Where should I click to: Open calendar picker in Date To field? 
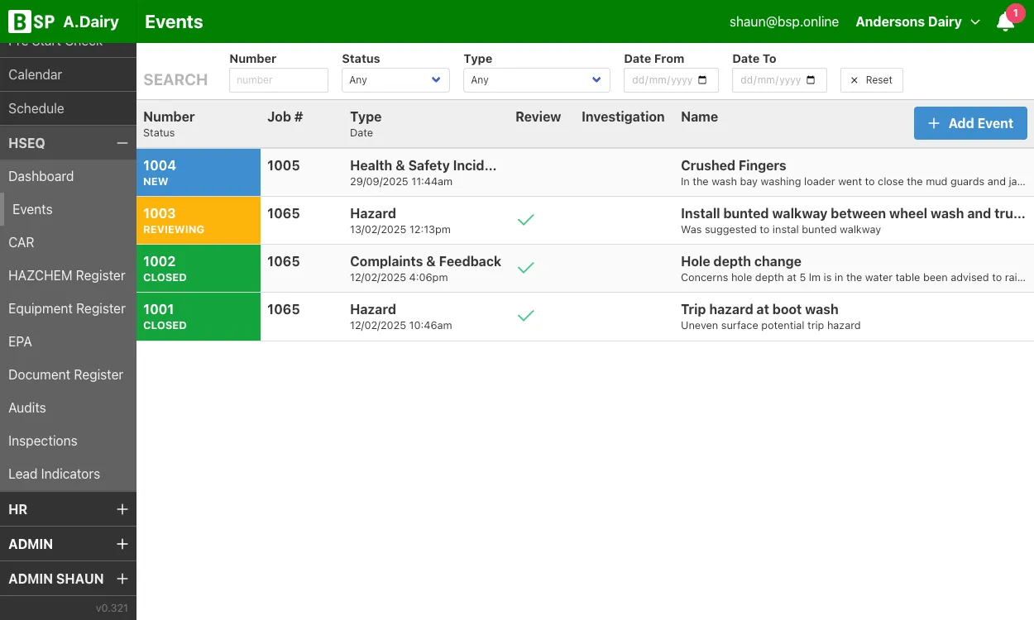(811, 80)
